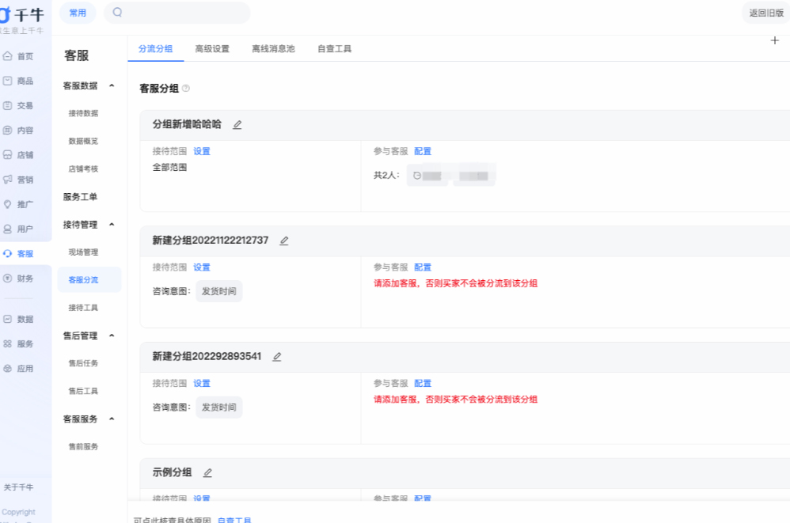Collapse the 接待管理 section
Viewport: 790px width, 523px height.
(x=111, y=224)
